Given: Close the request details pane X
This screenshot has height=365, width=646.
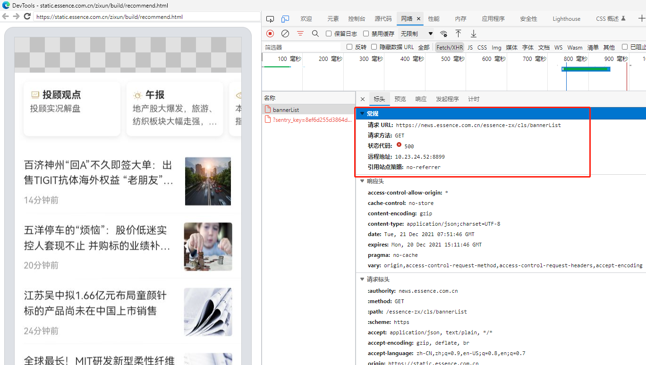Looking at the screenshot, I should coord(363,99).
